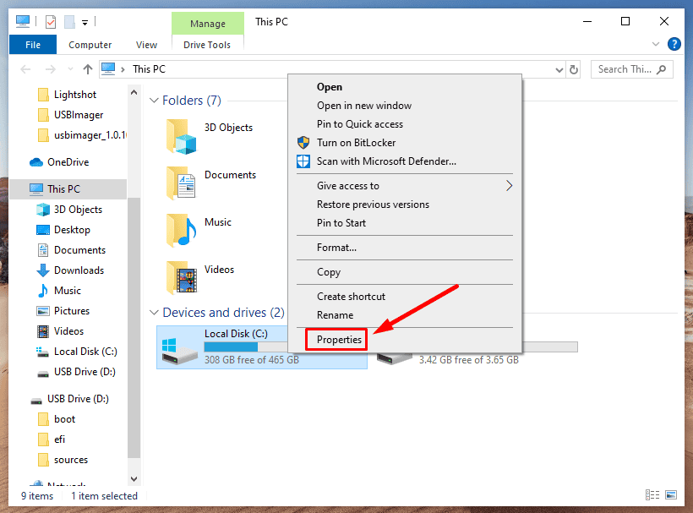Viewport: 693px width, 513px height.
Task: Open Music in navigation pane
Action: pyautogui.click(x=59, y=291)
